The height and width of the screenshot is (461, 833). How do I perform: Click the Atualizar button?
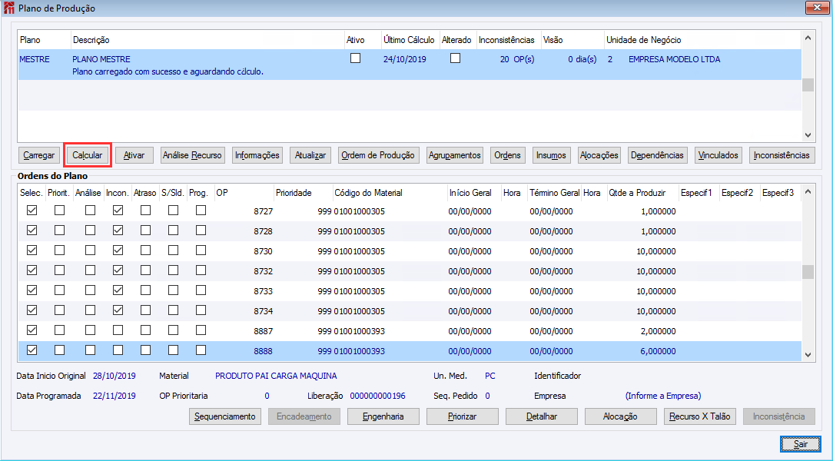(310, 155)
